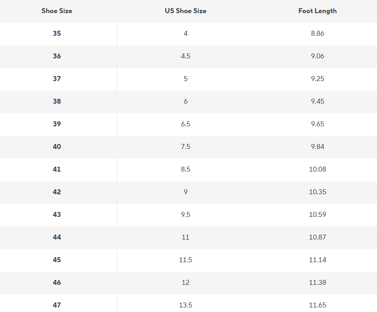377x312 pixels.
Task: Click shoe size 42 in first column
Action: (x=57, y=192)
